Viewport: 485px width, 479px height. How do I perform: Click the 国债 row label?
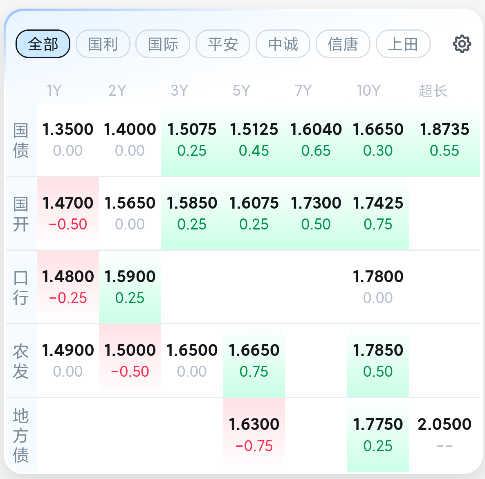[21, 140]
